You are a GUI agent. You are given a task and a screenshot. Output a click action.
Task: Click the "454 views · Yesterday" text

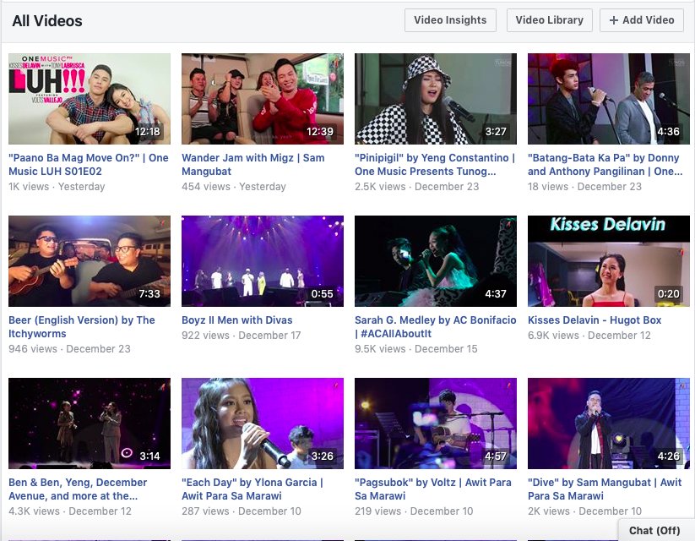point(234,187)
